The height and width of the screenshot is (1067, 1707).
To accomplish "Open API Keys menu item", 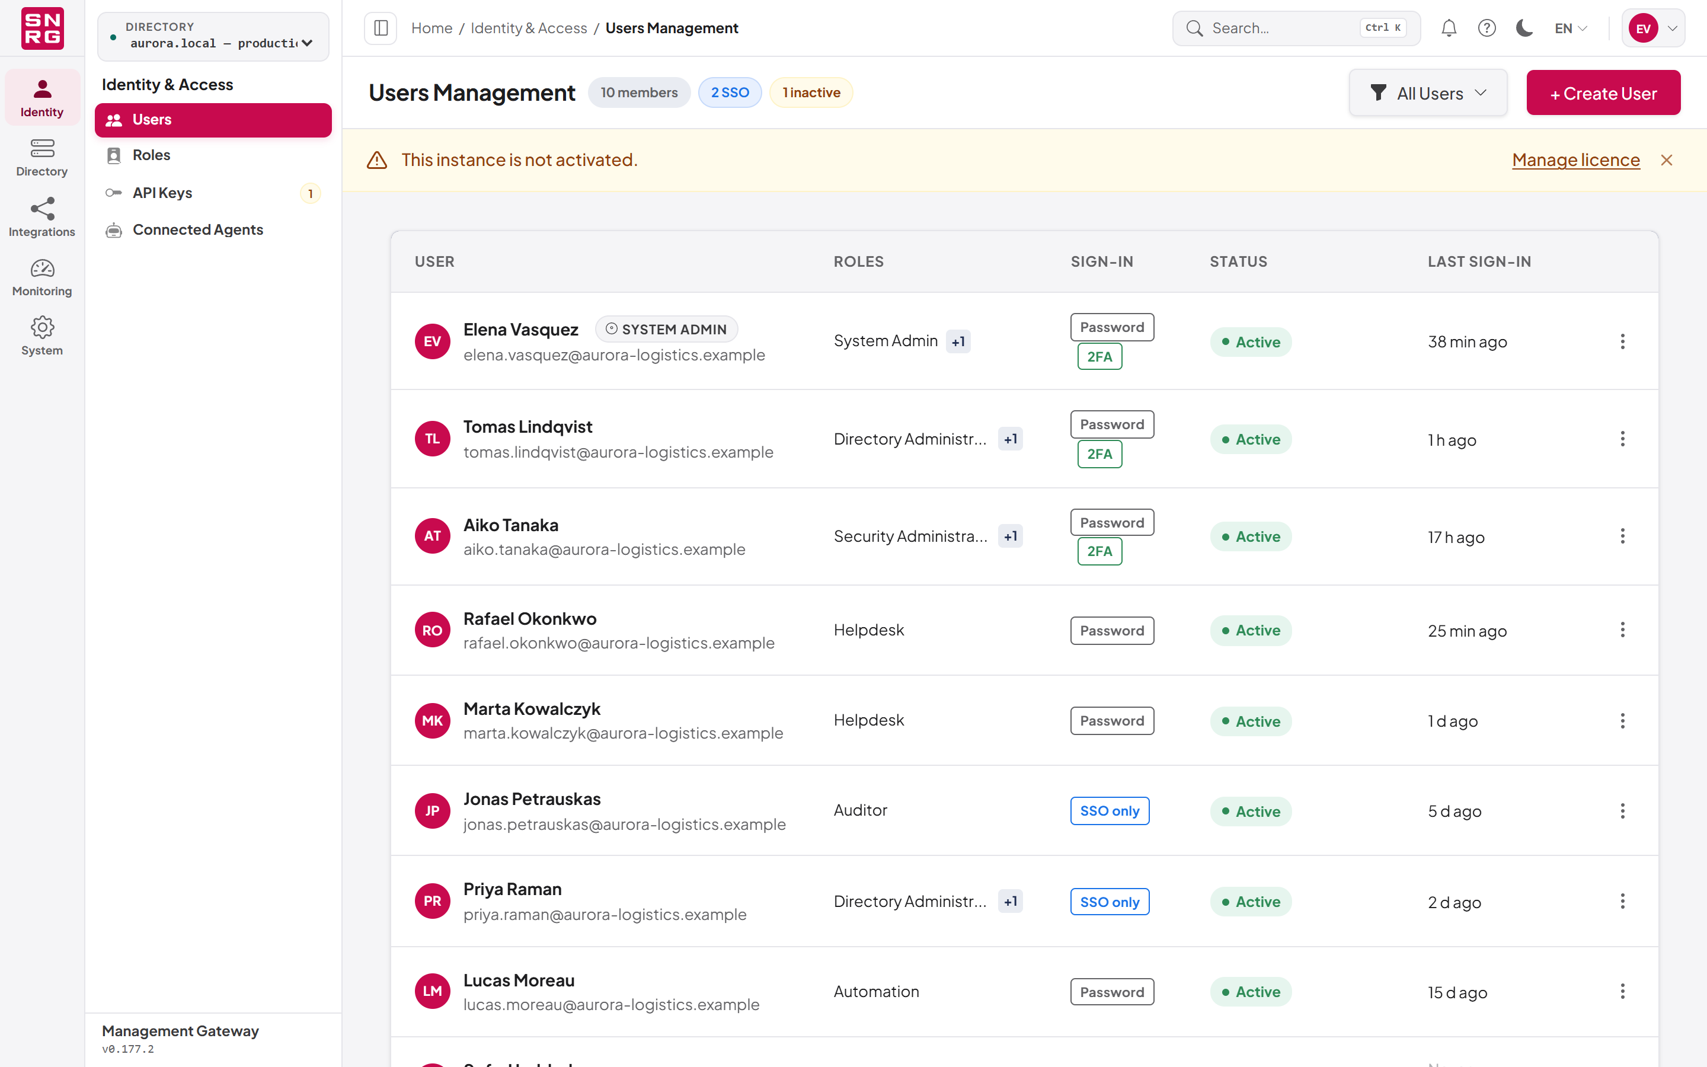I will (213, 193).
